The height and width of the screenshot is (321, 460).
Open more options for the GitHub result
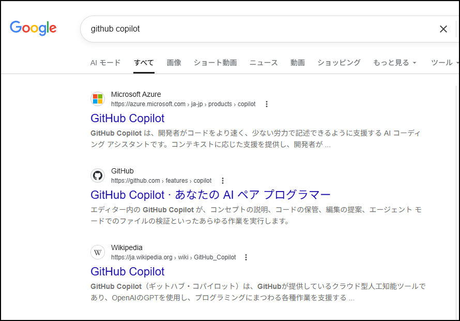pos(223,181)
